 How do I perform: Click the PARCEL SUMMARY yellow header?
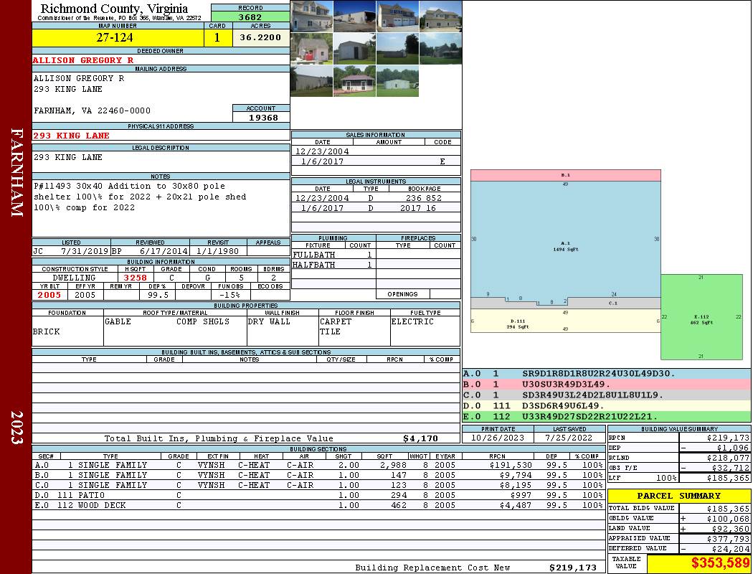[x=678, y=496]
